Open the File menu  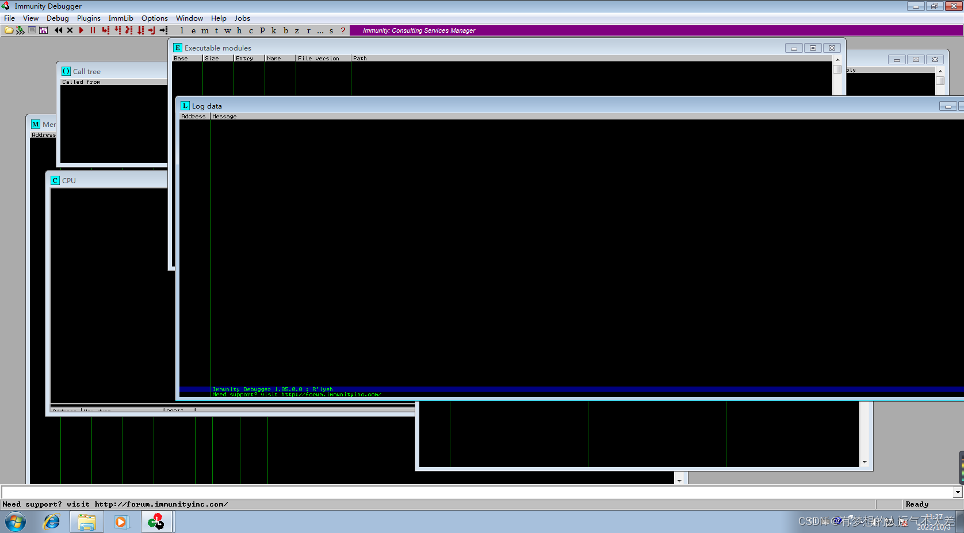10,18
